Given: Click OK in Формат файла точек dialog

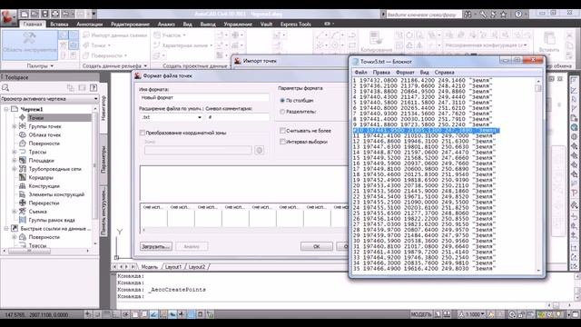Looking at the screenshot, I should [x=317, y=246].
